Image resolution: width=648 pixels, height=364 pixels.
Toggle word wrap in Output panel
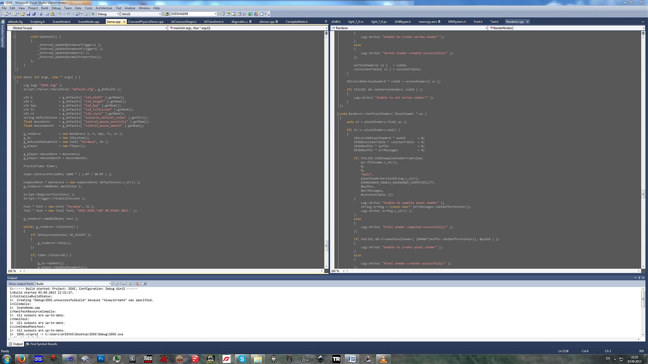click(144, 284)
